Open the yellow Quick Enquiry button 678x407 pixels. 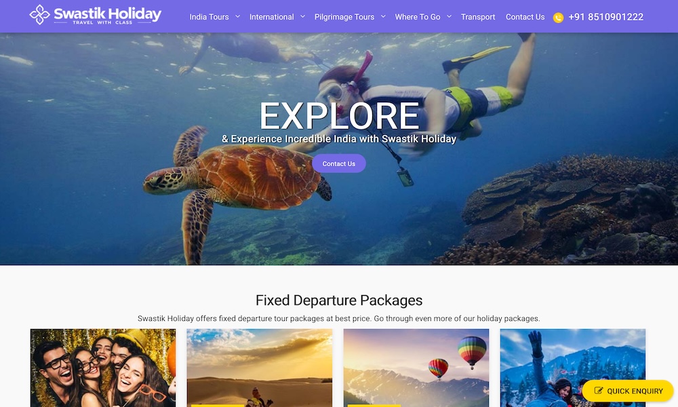[x=628, y=391]
